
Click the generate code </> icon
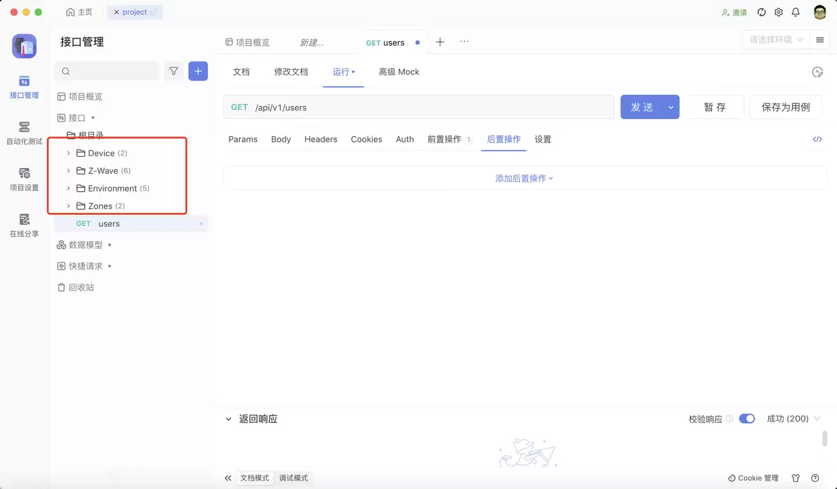[817, 139]
